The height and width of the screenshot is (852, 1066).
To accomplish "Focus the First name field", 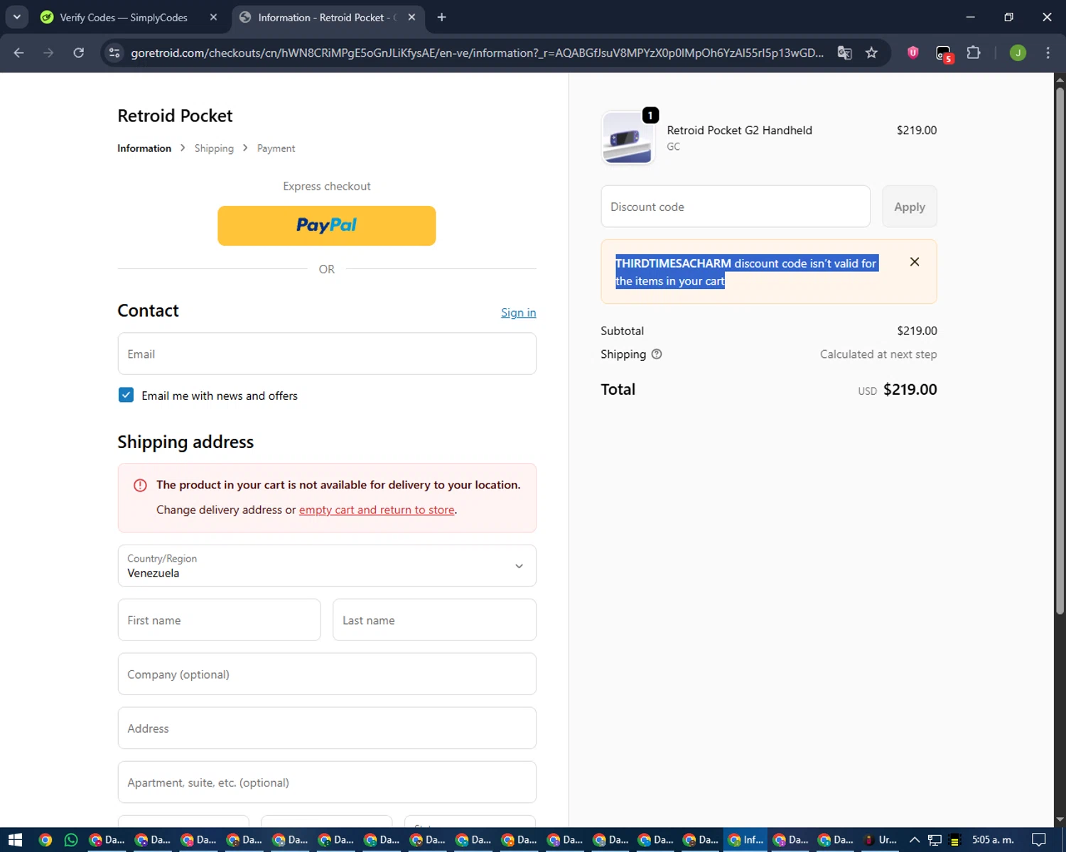I will (219, 620).
